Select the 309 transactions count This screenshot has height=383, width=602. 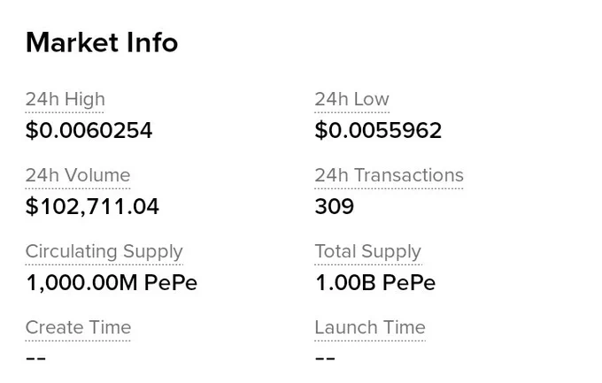[x=335, y=206]
